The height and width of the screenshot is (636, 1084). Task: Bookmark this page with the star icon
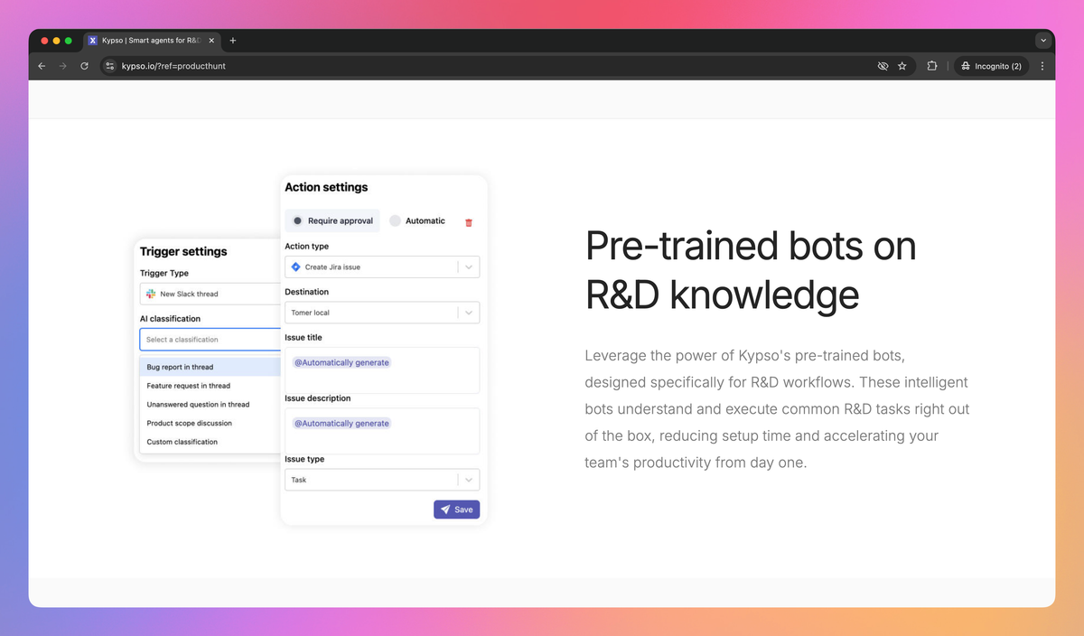(902, 66)
